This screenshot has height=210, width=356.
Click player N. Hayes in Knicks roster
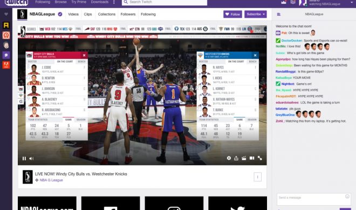click(x=228, y=69)
